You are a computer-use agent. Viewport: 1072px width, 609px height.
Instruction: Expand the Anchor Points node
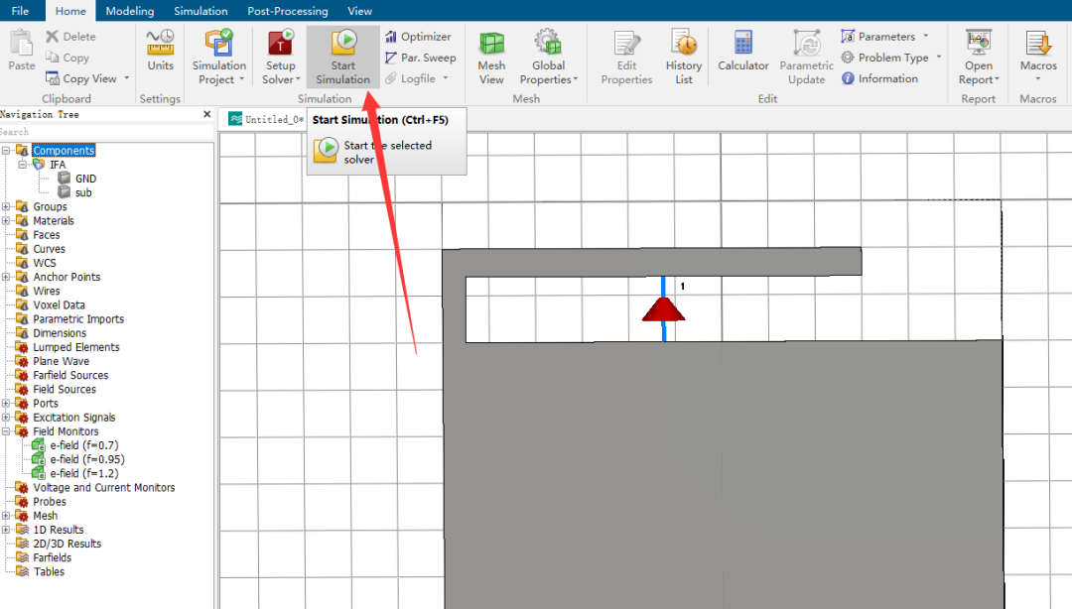coord(6,277)
